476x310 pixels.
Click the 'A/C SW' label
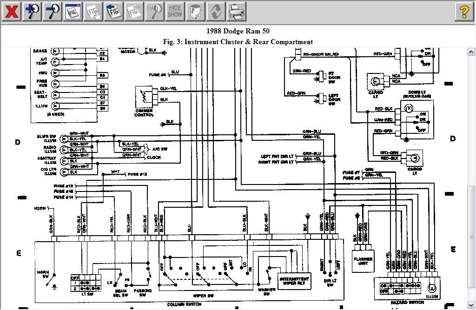pos(160,149)
